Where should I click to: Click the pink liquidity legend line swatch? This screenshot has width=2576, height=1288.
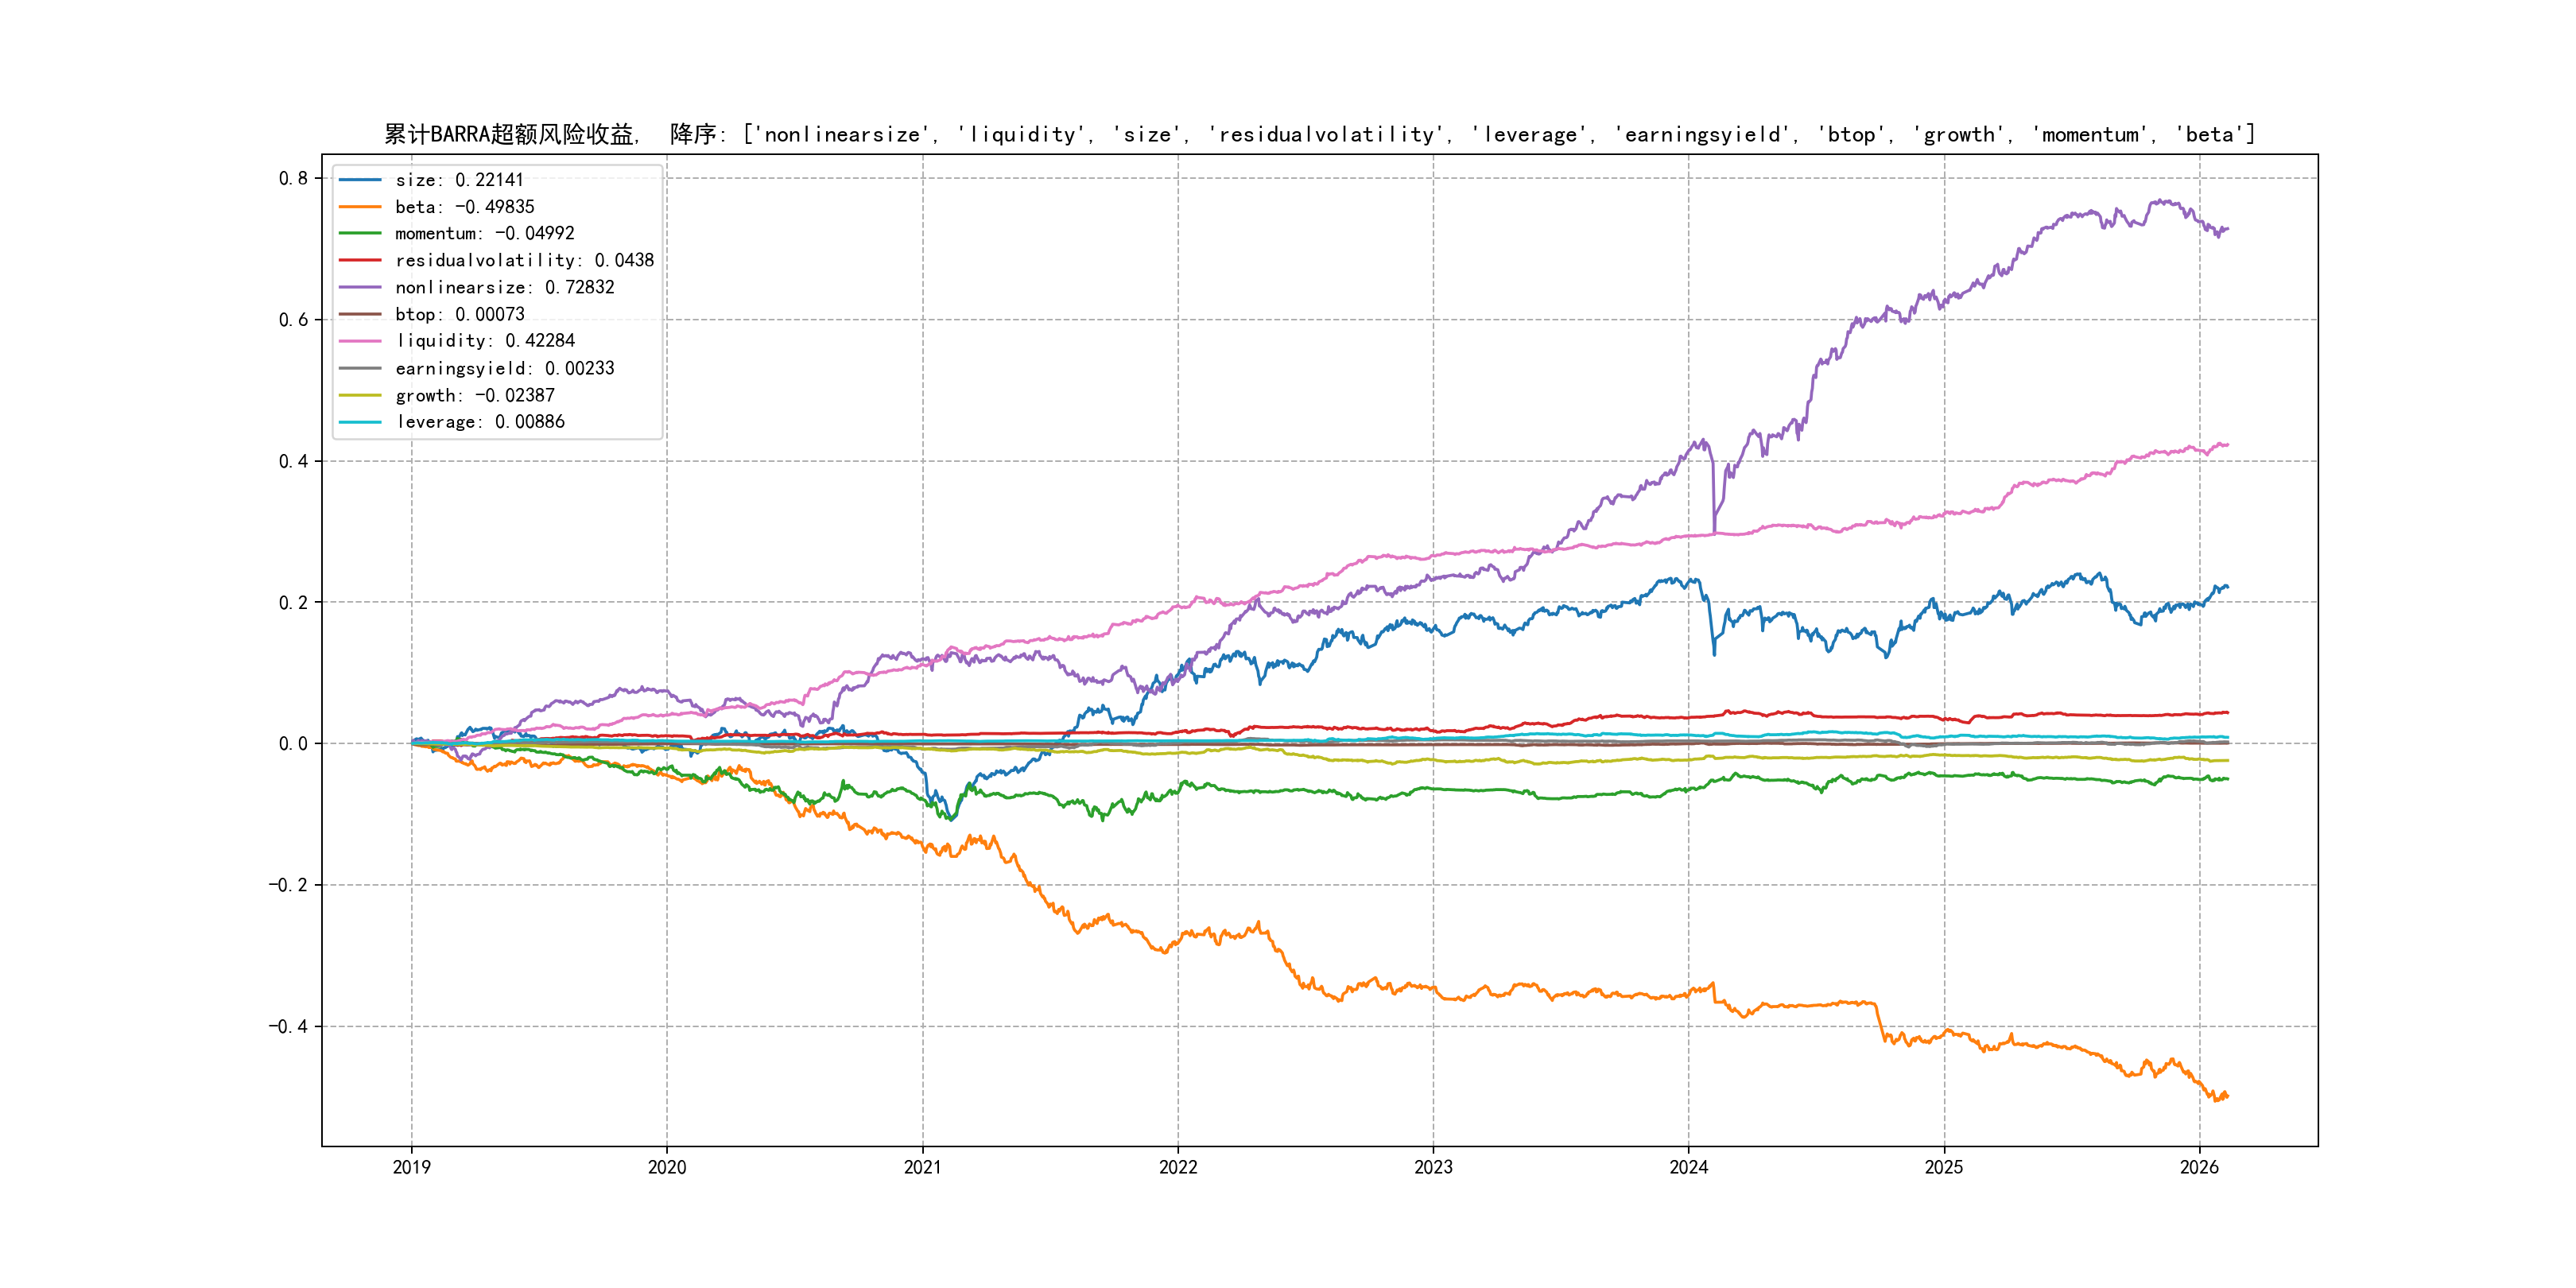pos(360,341)
